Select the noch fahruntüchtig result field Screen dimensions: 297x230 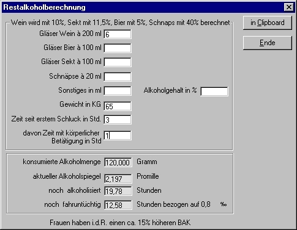click(118, 205)
